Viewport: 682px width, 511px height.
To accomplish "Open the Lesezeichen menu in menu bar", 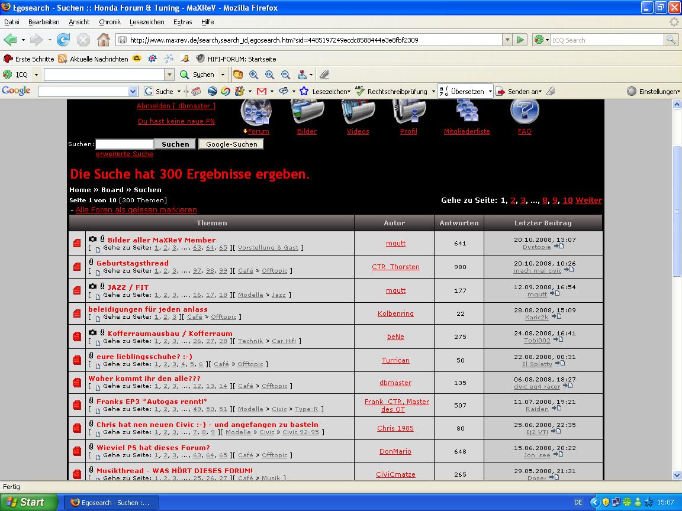I will 147,22.
